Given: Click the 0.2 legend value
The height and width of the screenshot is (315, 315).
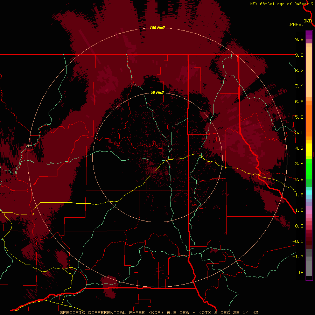Looking at the screenshot, I should (x=299, y=226).
